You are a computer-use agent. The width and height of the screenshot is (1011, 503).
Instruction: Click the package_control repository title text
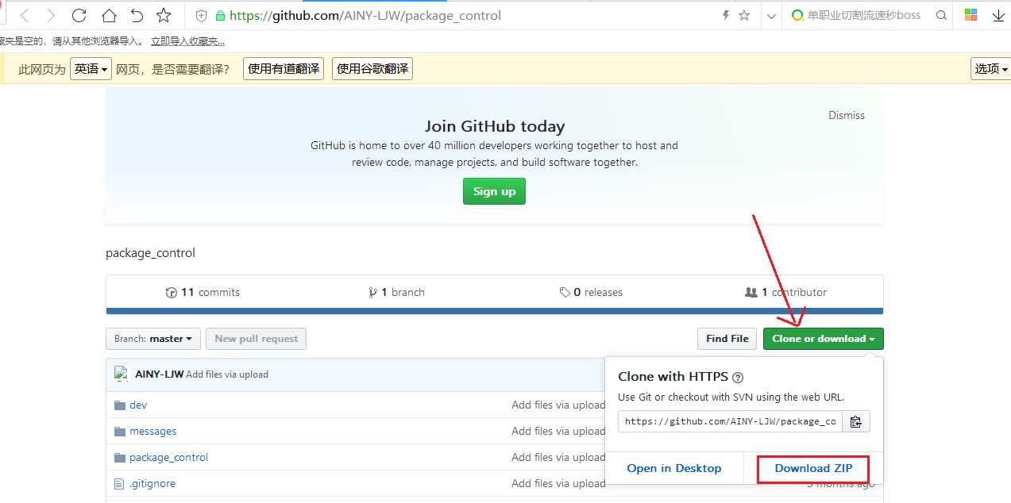pyautogui.click(x=150, y=253)
